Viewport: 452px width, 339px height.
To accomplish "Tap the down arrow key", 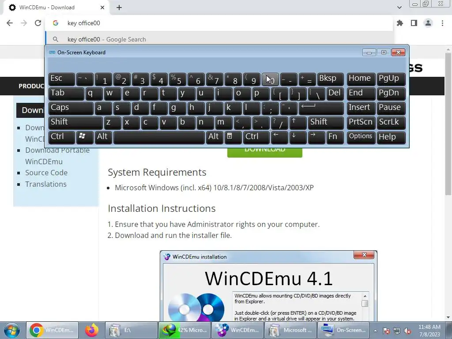I will pos(298,137).
